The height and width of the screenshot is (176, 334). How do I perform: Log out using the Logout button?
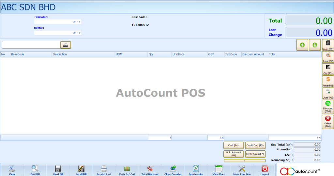point(265,170)
